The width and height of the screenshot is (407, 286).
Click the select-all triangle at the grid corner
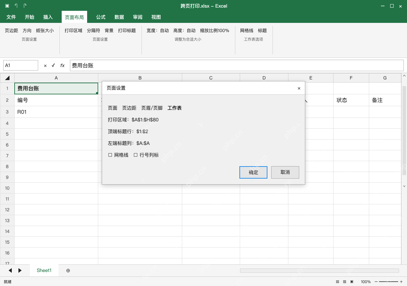[7, 78]
